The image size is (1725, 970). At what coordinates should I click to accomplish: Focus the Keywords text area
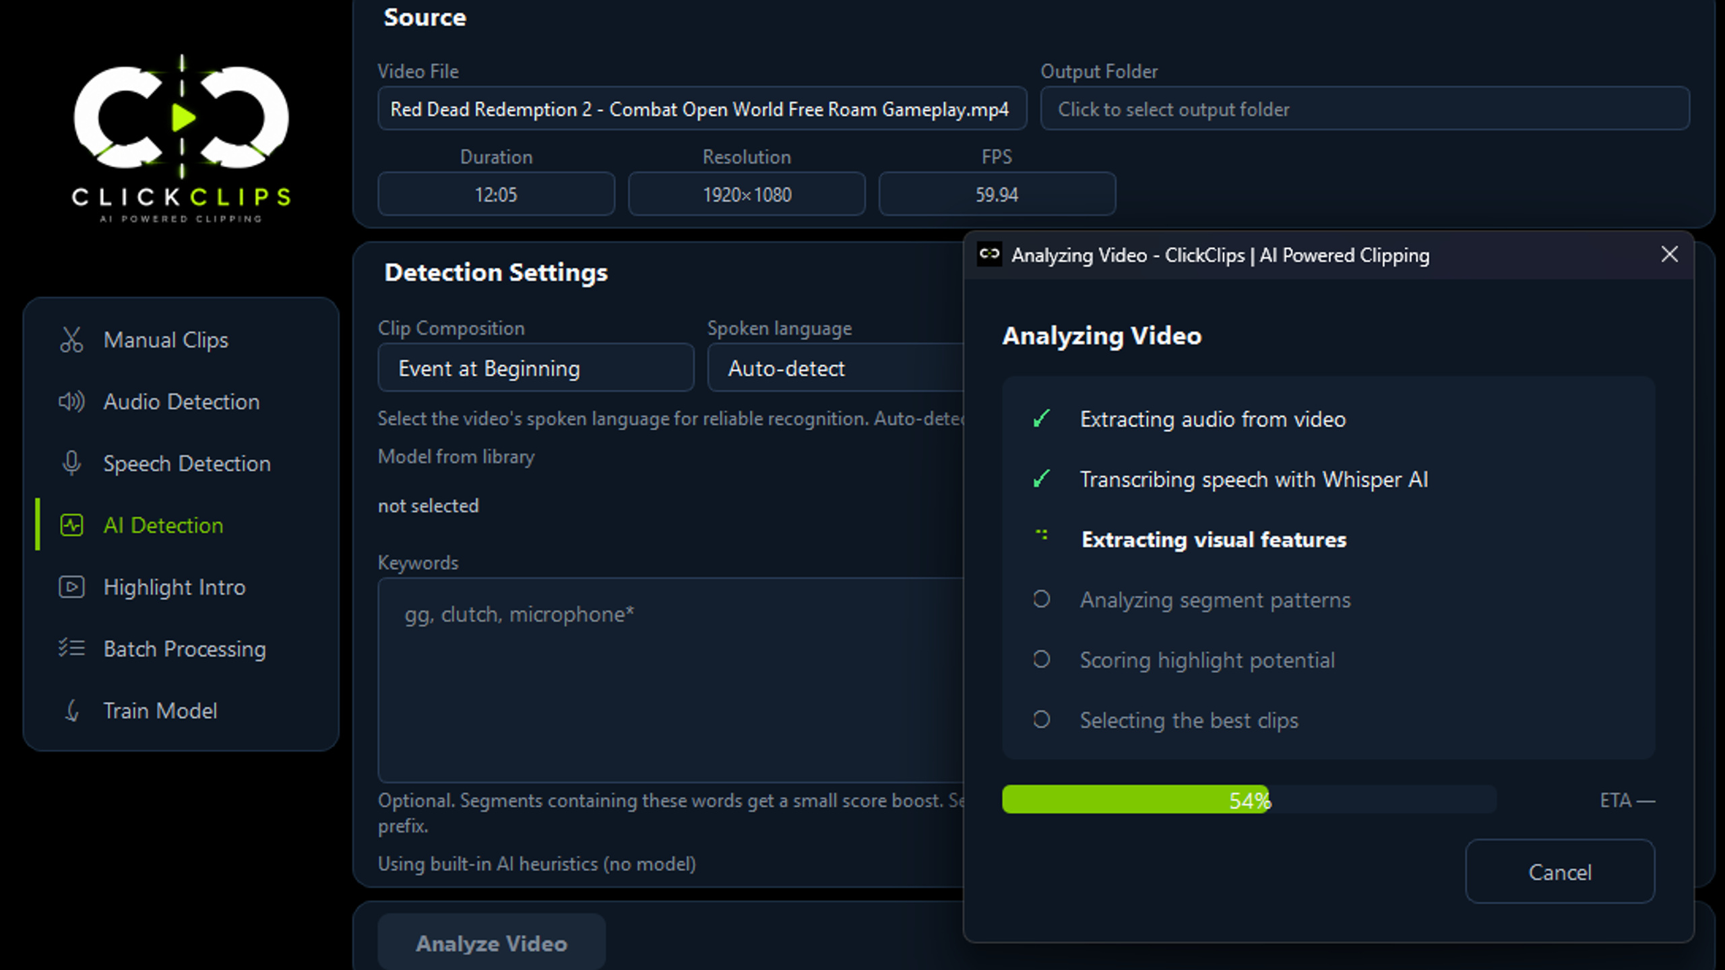(670, 680)
